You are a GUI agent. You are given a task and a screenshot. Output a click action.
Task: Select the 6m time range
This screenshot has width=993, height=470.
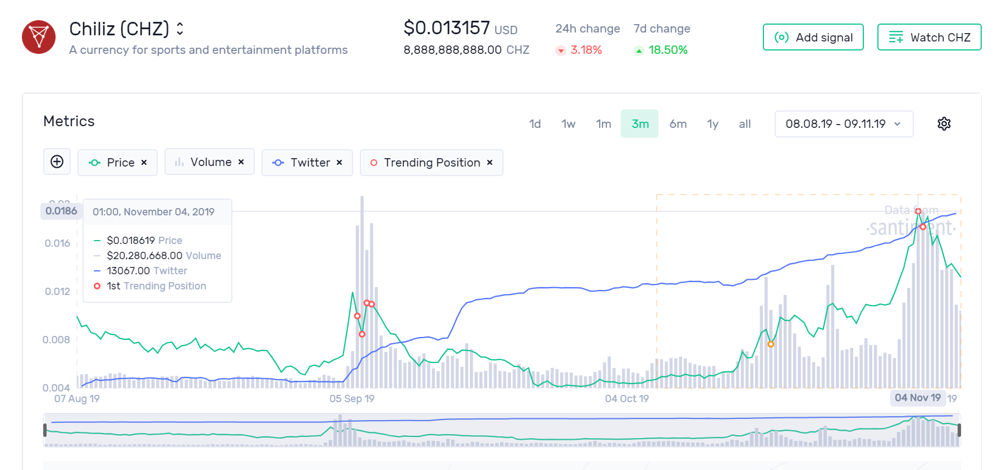click(x=678, y=124)
